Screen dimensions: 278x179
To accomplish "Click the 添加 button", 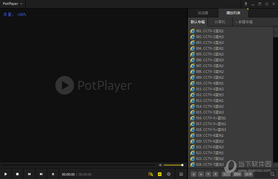I will 226,174.
